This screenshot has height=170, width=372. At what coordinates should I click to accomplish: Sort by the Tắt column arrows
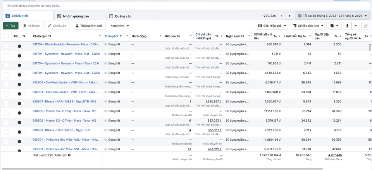click(24, 36)
